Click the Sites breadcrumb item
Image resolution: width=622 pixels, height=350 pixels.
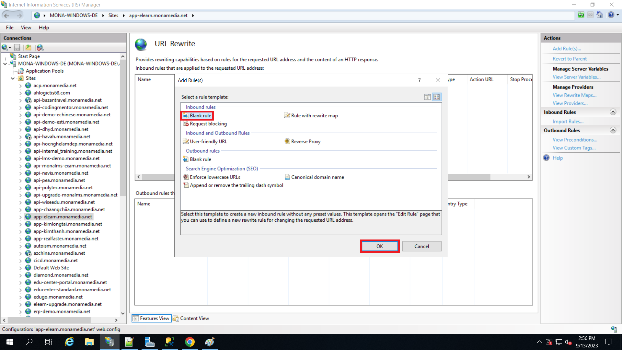pyautogui.click(x=113, y=15)
